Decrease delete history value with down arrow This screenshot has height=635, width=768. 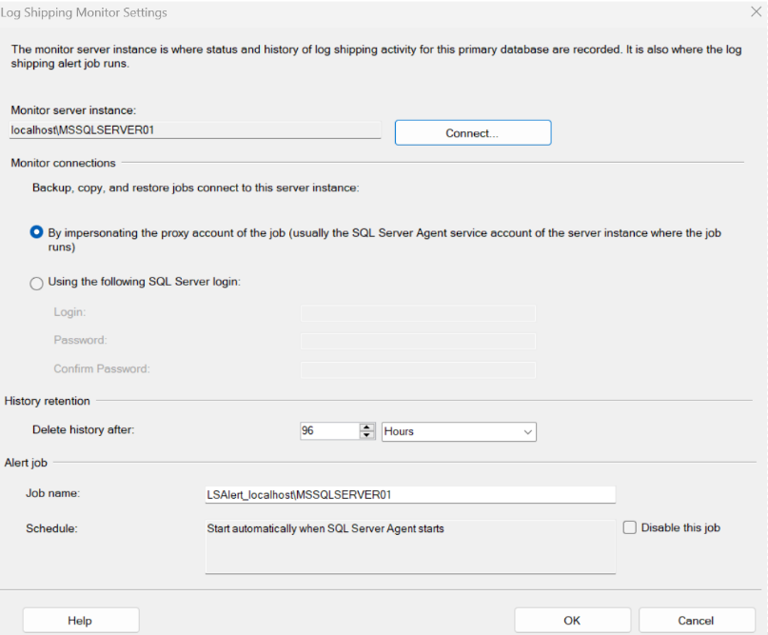pos(367,436)
